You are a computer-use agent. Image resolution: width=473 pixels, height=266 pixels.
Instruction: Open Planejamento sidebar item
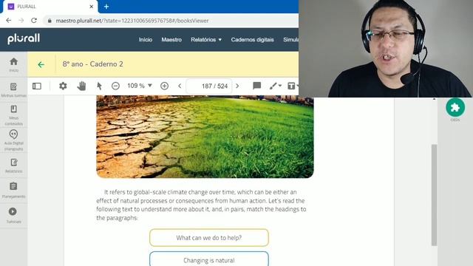[x=13, y=191]
